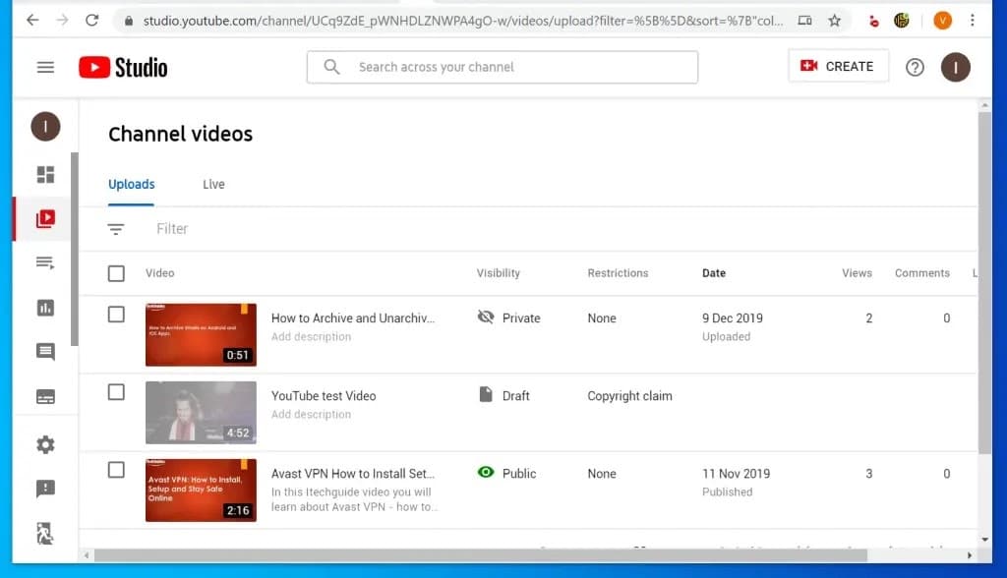This screenshot has width=1007, height=578.
Task: Open the 4:52 test video thumbnail
Action: (201, 412)
